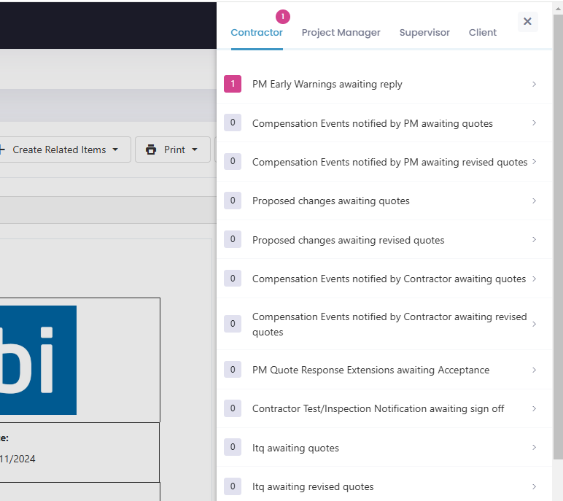563x501 pixels.
Task: Click count badge for PM Compensation Events awaiting quotes
Action: click(233, 123)
